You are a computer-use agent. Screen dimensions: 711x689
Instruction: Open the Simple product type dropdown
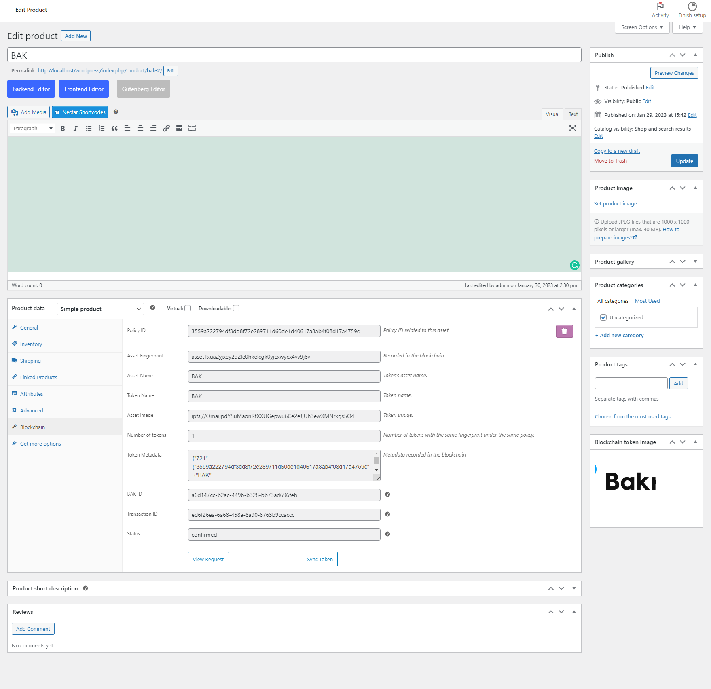[x=100, y=309]
